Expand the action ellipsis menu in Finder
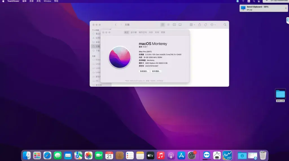Image resolution: width=289 pixels, height=161 pixels. (x=213, y=24)
